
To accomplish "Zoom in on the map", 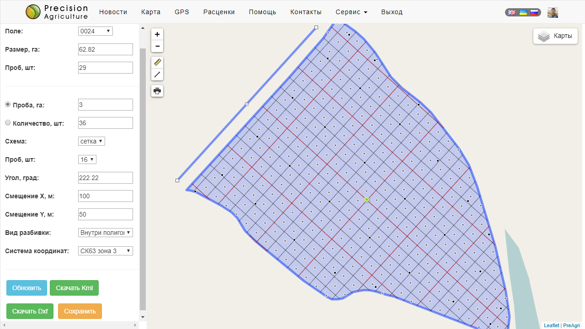I will (x=157, y=34).
